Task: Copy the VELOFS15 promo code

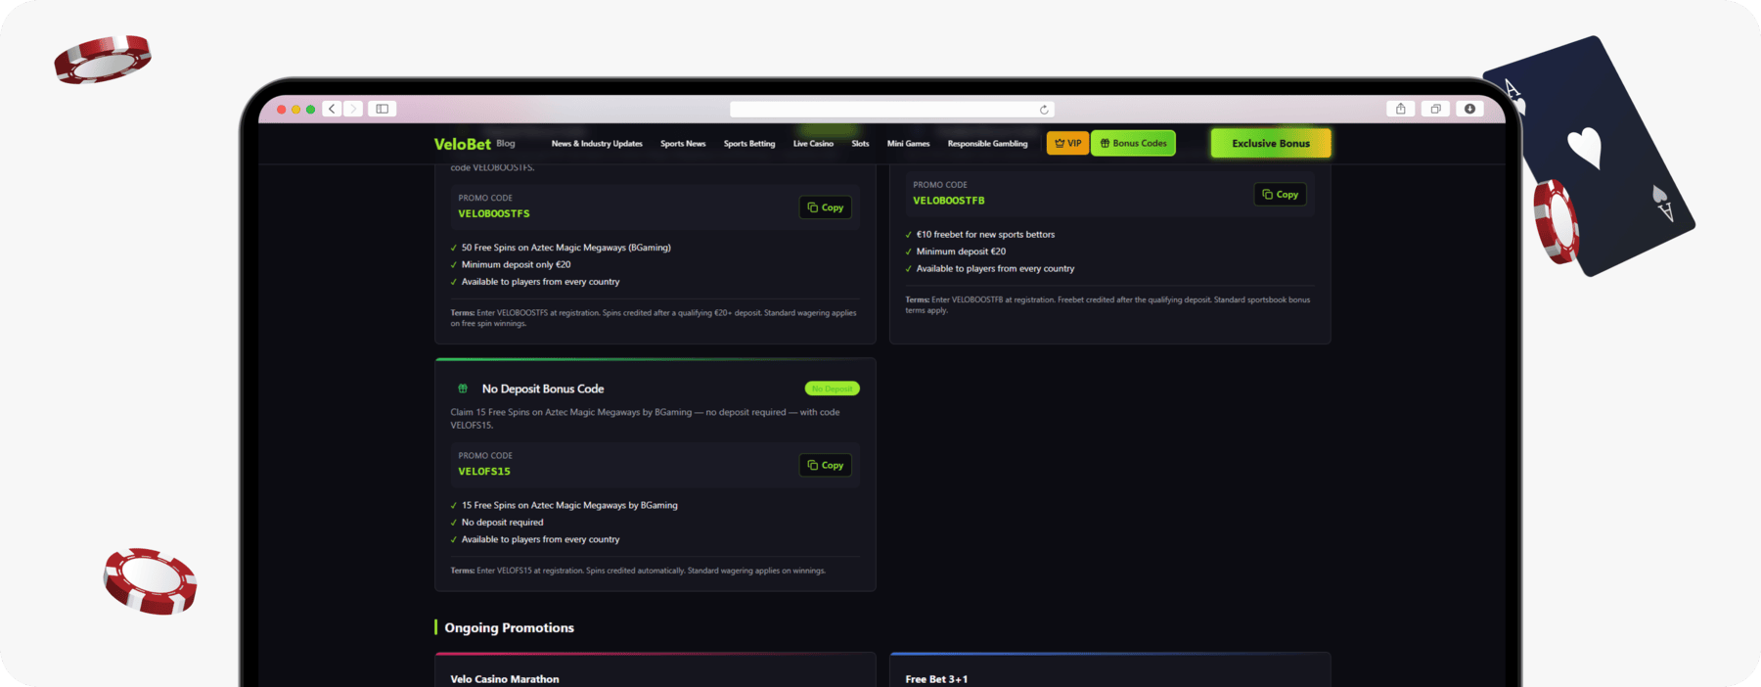Action: coord(826,465)
